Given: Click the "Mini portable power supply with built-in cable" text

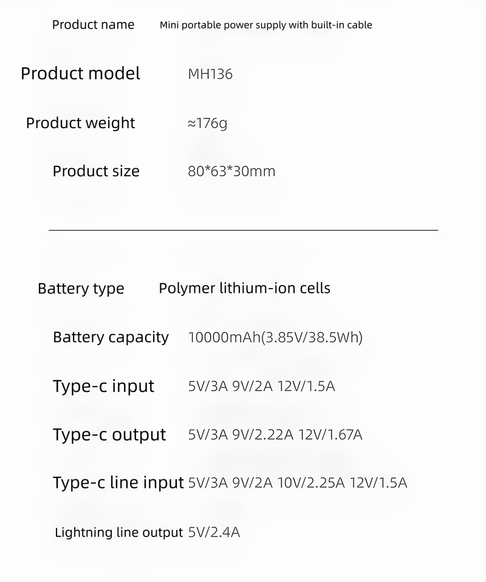Looking at the screenshot, I should [x=265, y=25].
